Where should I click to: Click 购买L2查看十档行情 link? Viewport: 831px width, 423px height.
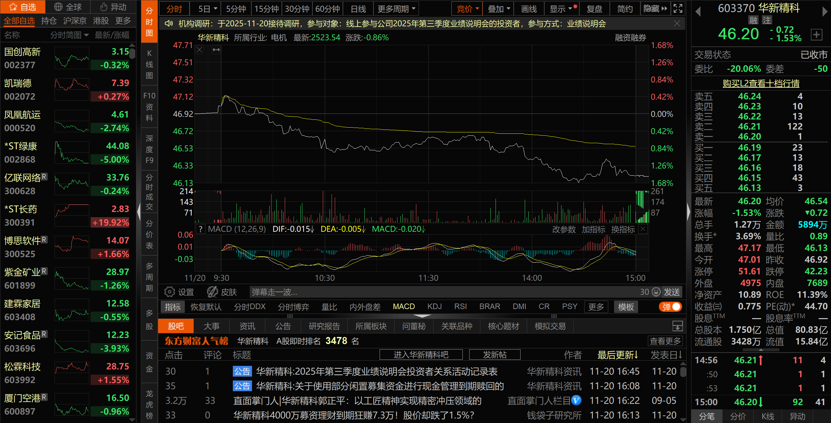pyautogui.click(x=761, y=83)
